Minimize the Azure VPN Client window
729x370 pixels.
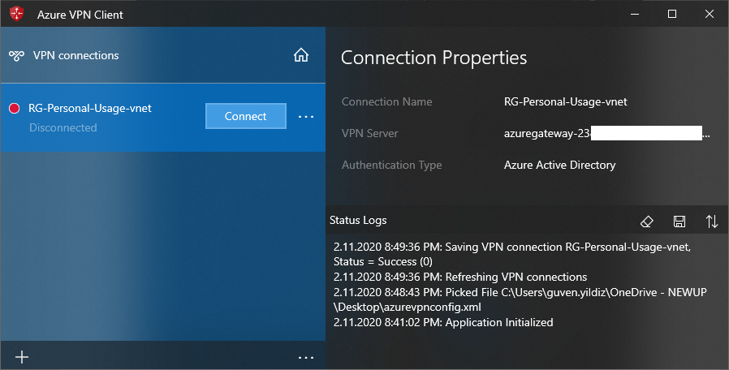[x=635, y=14]
